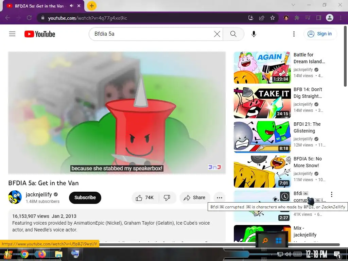Share the BFDIA 5a video
The height and width of the screenshot is (261, 348).
195,197
